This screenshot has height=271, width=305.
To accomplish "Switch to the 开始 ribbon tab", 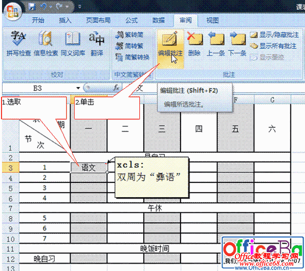I will (x=38, y=20).
